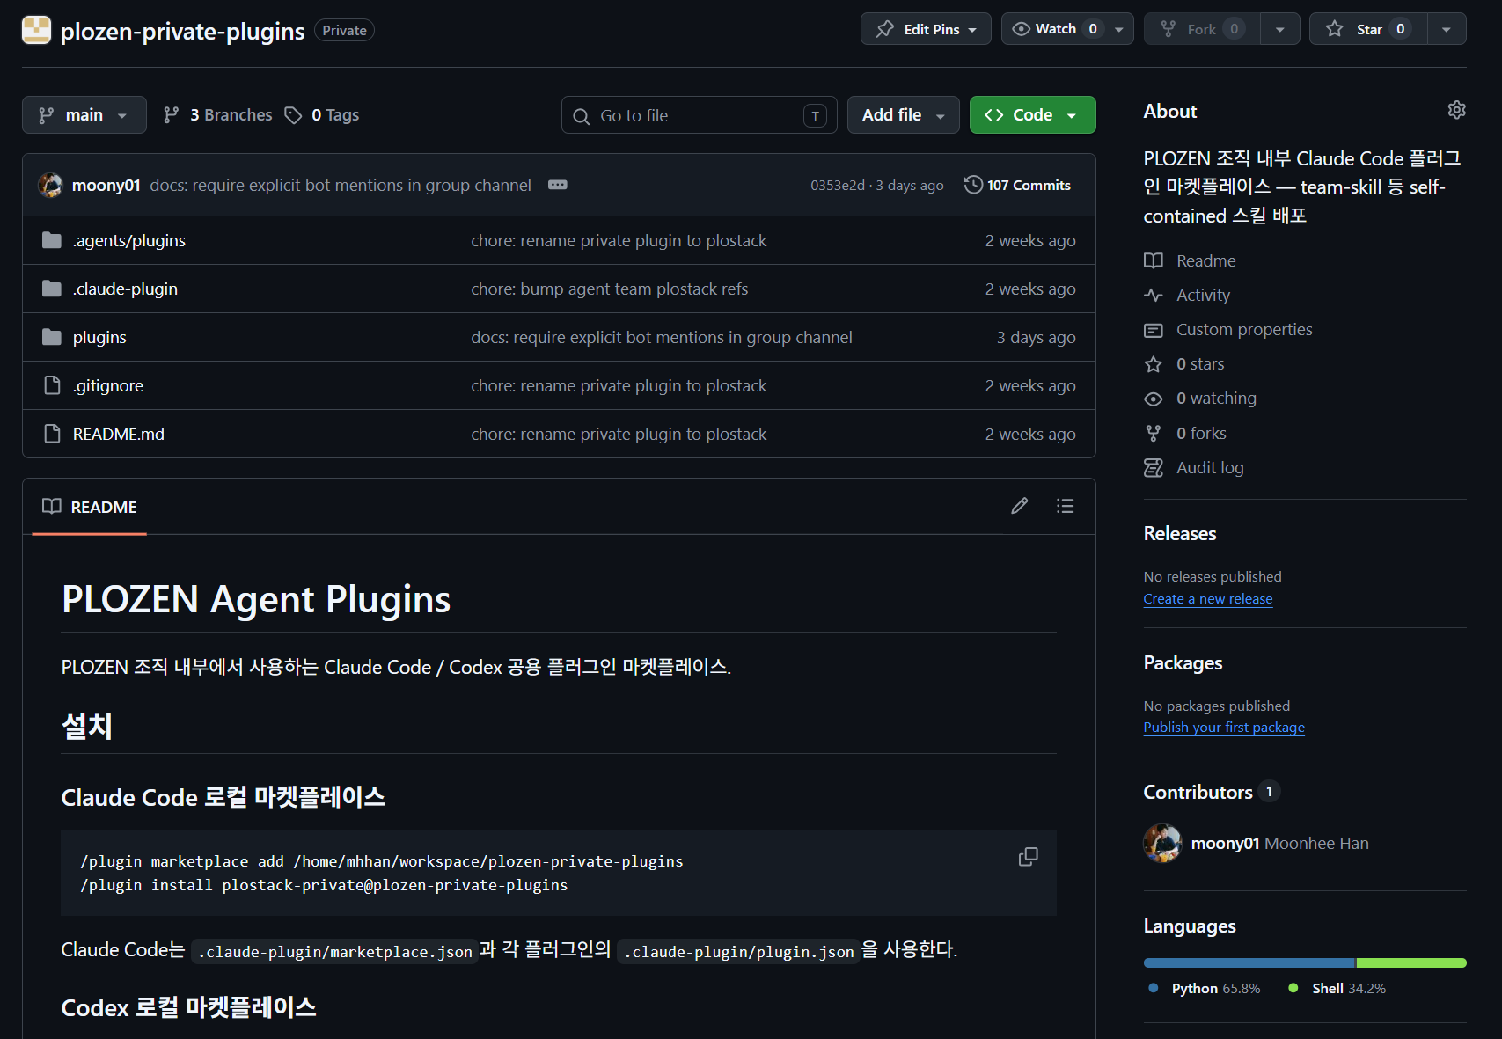Click moony01 avatar in commit bar
Viewport: 1502px width, 1039px height.
click(x=50, y=185)
